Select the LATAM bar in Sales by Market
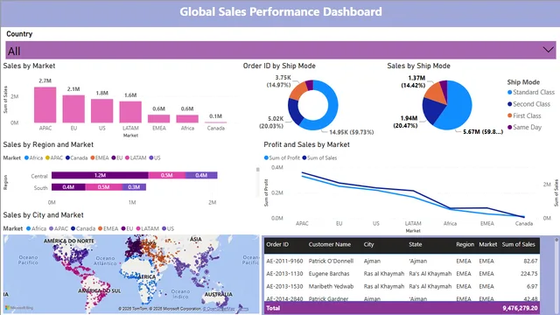This screenshot has height=315, width=560. tap(130, 112)
